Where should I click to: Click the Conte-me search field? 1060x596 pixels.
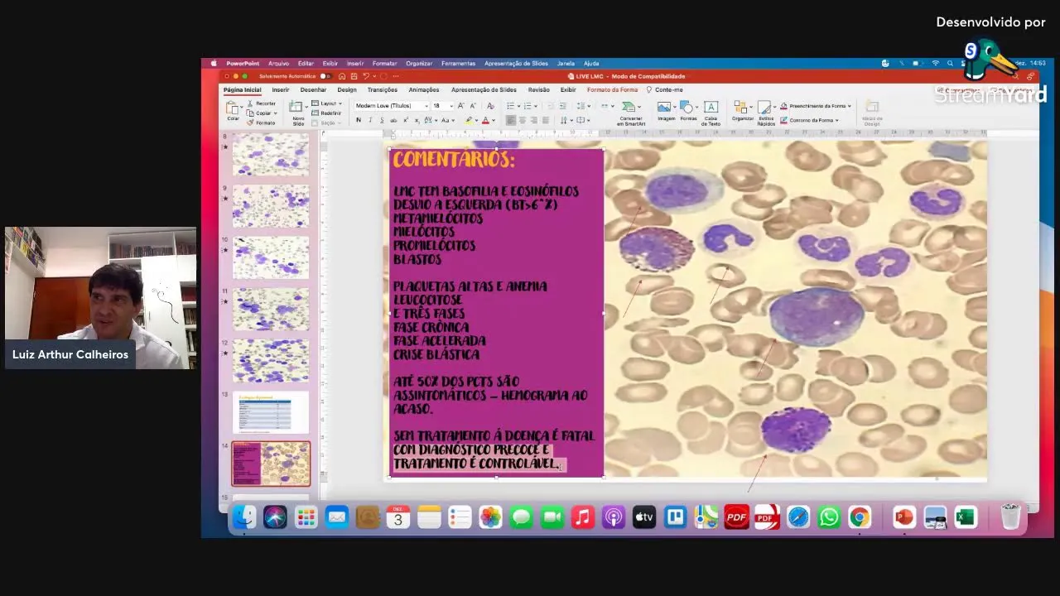coord(664,89)
